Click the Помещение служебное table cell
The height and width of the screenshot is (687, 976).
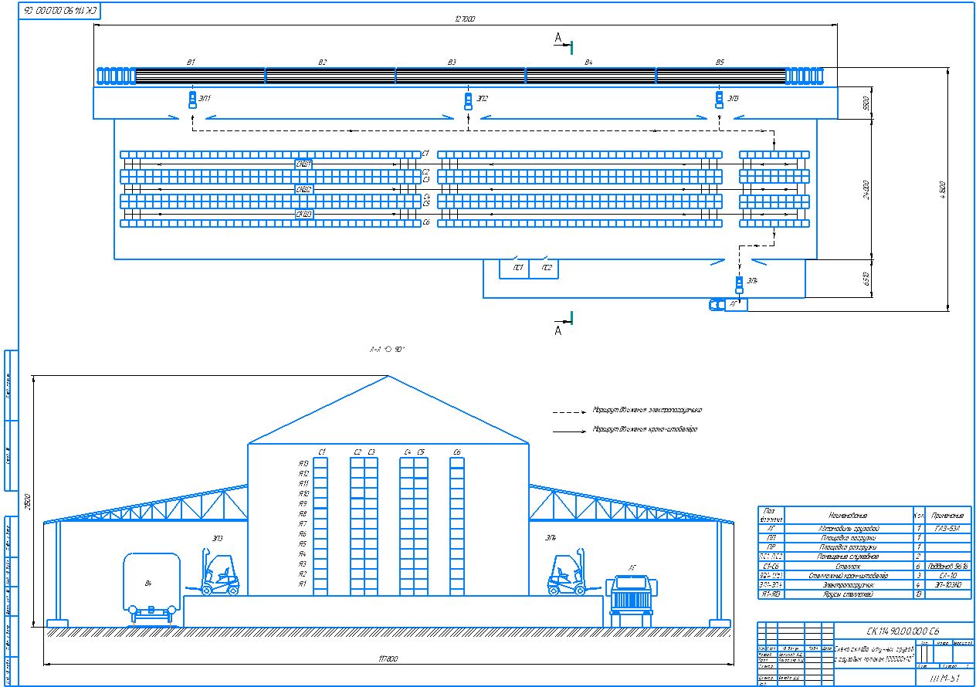849,557
